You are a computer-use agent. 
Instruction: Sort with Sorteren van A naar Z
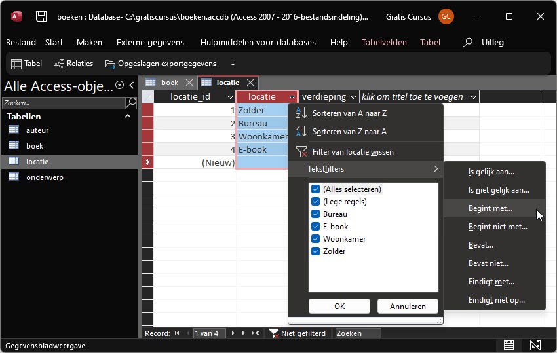pyautogui.click(x=349, y=113)
